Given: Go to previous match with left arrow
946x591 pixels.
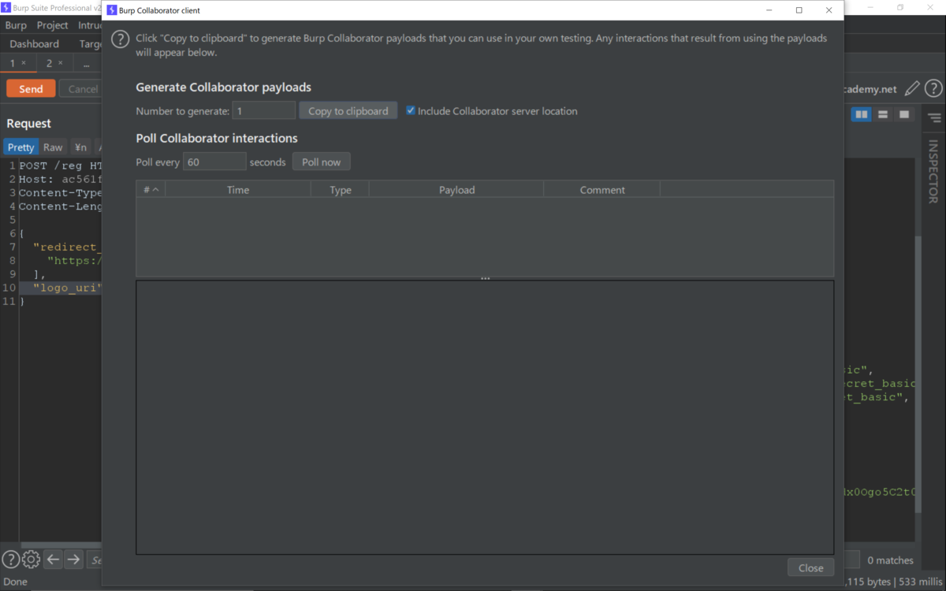Looking at the screenshot, I should [53, 559].
